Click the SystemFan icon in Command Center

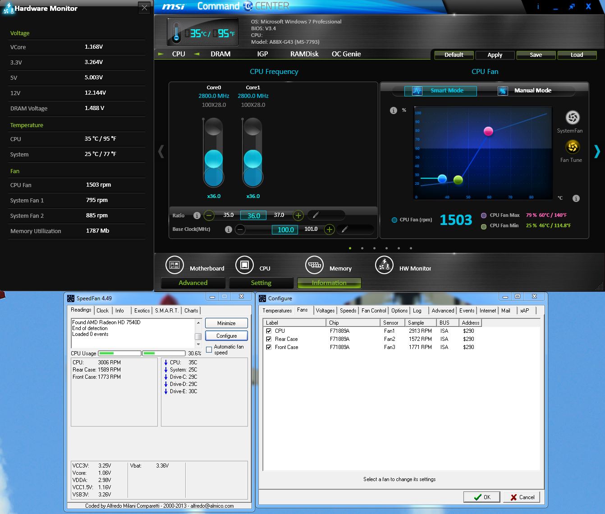[573, 118]
